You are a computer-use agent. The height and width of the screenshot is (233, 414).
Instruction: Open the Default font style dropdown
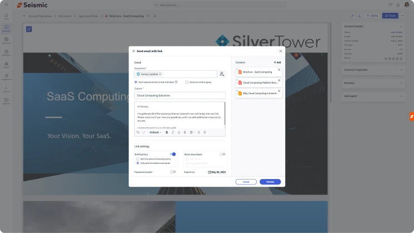click(155, 132)
